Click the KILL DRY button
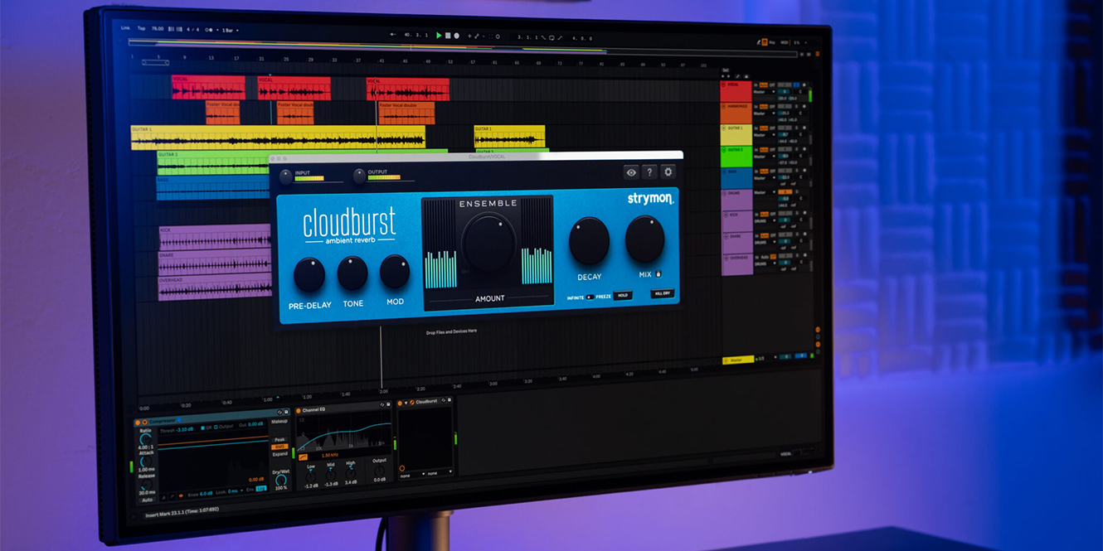Image resolution: width=1103 pixels, height=551 pixels. (663, 293)
